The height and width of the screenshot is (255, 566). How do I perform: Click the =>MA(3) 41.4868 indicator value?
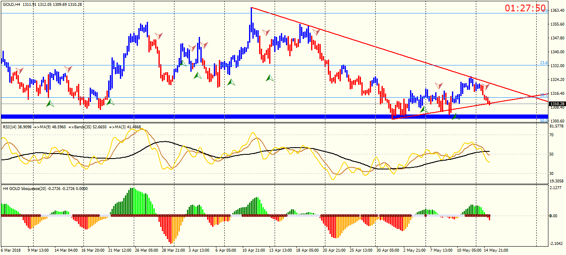pos(125,126)
